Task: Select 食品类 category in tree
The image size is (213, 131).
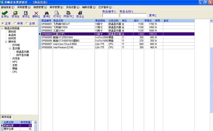Action: (12, 35)
